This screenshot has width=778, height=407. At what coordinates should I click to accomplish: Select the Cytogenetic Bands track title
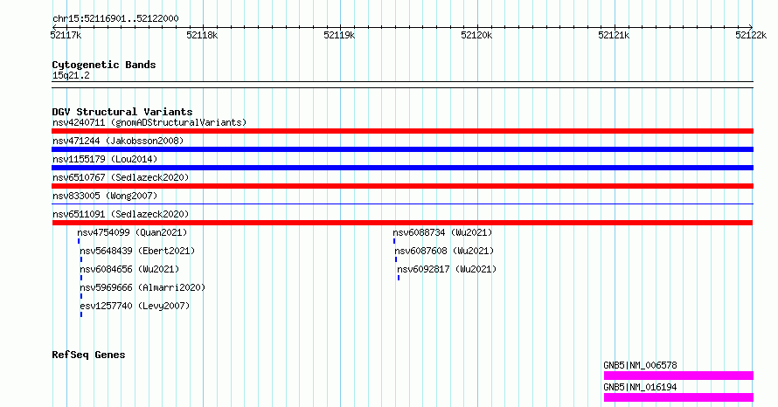coord(104,65)
